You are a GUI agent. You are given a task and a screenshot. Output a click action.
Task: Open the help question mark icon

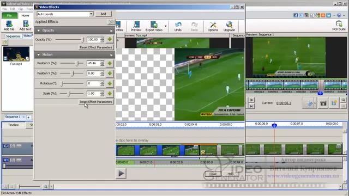tap(339, 15)
